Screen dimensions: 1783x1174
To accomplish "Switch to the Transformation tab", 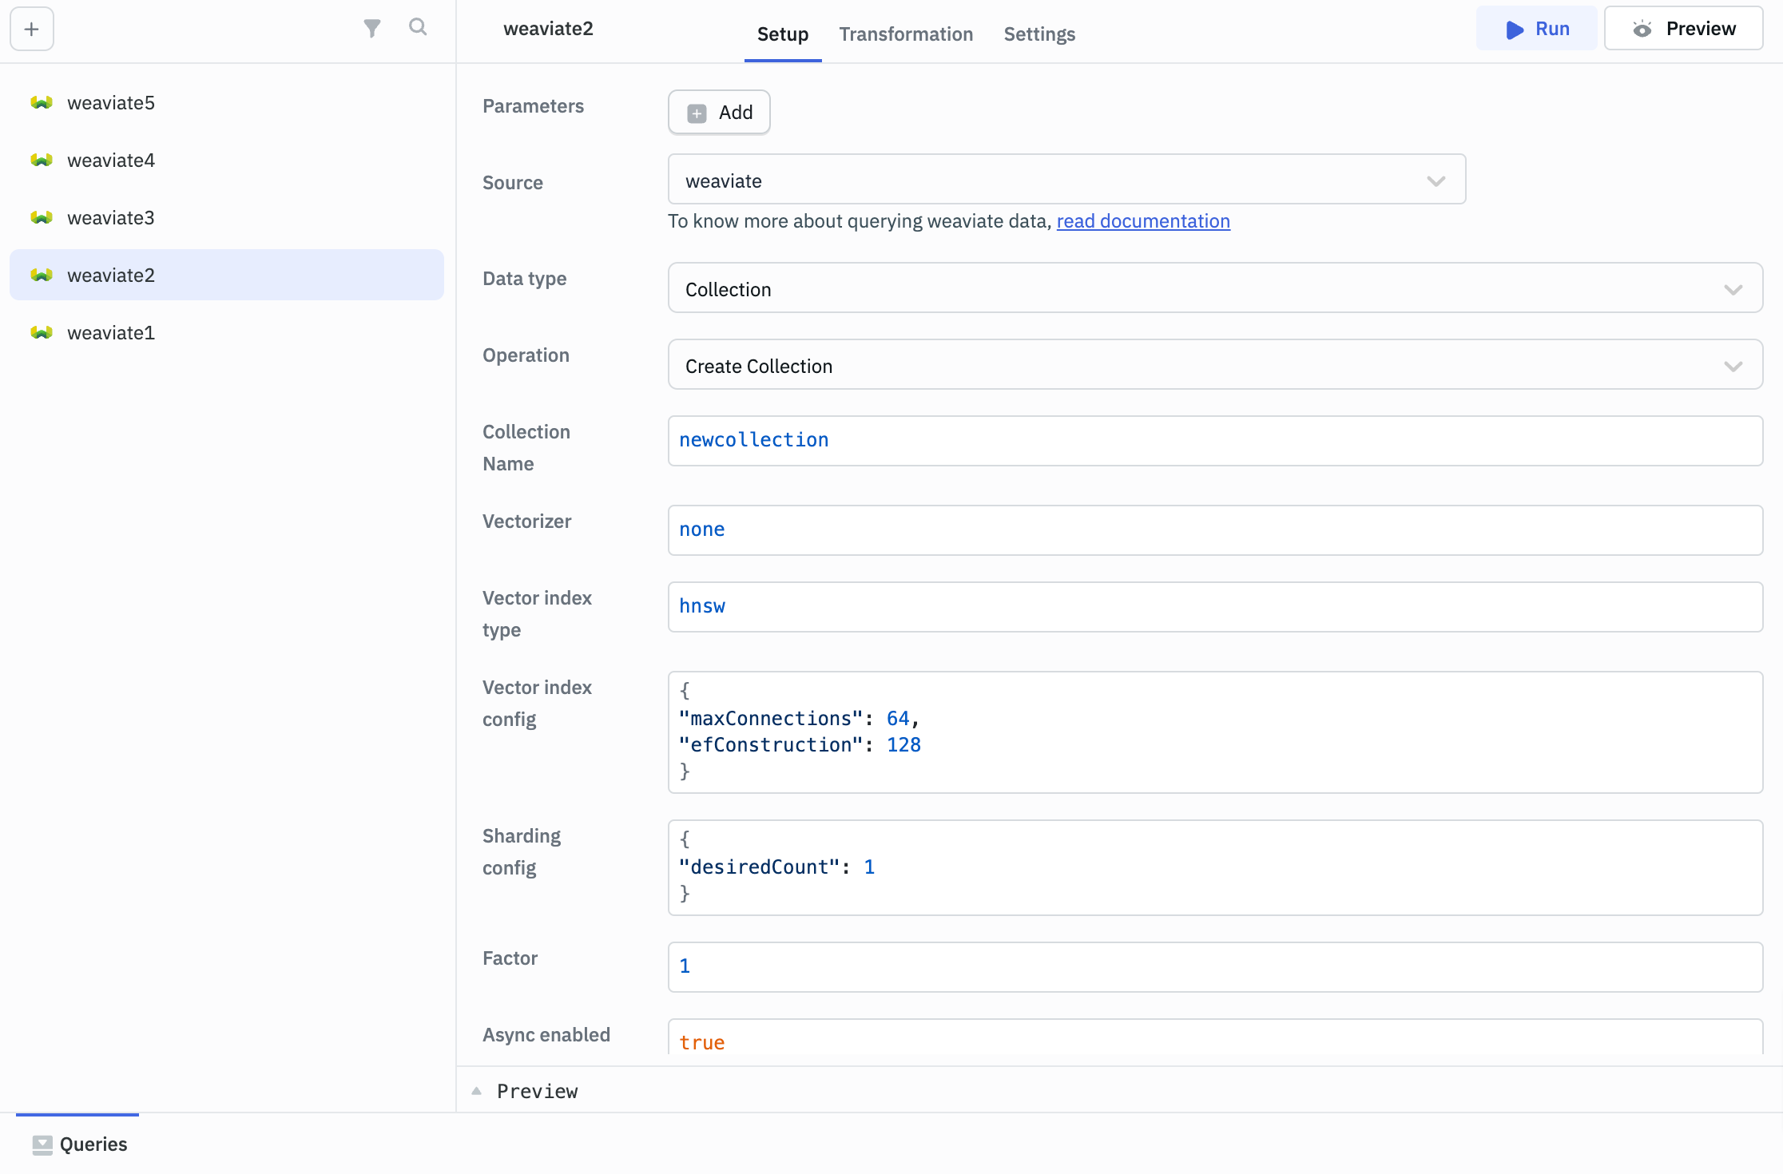I will click(x=906, y=34).
